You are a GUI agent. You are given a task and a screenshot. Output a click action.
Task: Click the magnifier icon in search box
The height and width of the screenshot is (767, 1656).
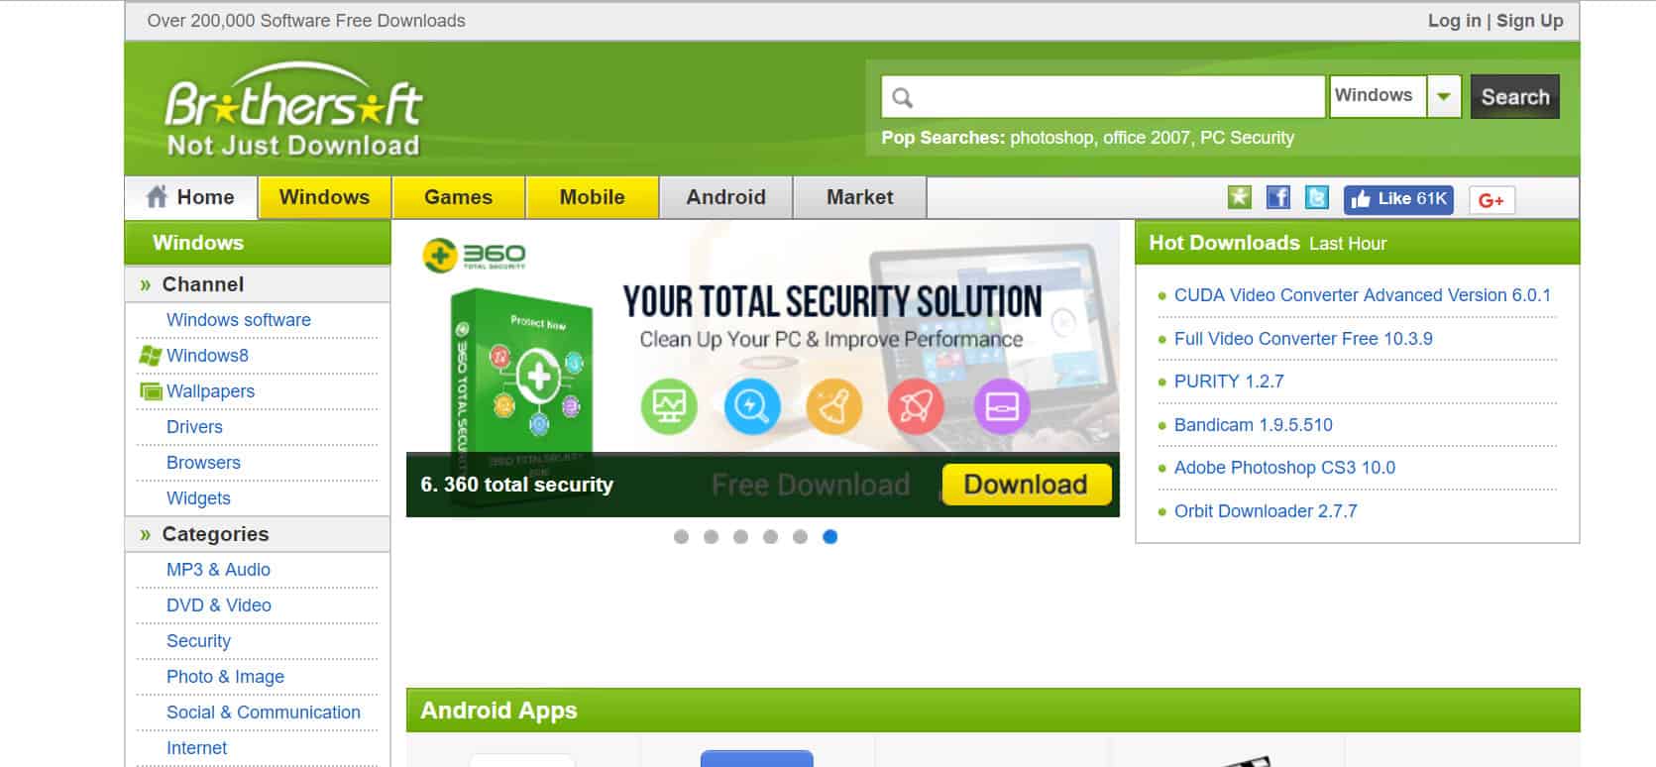pyautogui.click(x=902, y=97)
